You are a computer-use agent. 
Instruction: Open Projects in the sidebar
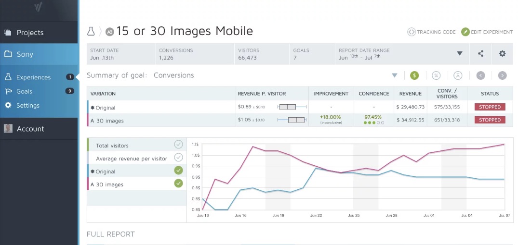(29, 33)
